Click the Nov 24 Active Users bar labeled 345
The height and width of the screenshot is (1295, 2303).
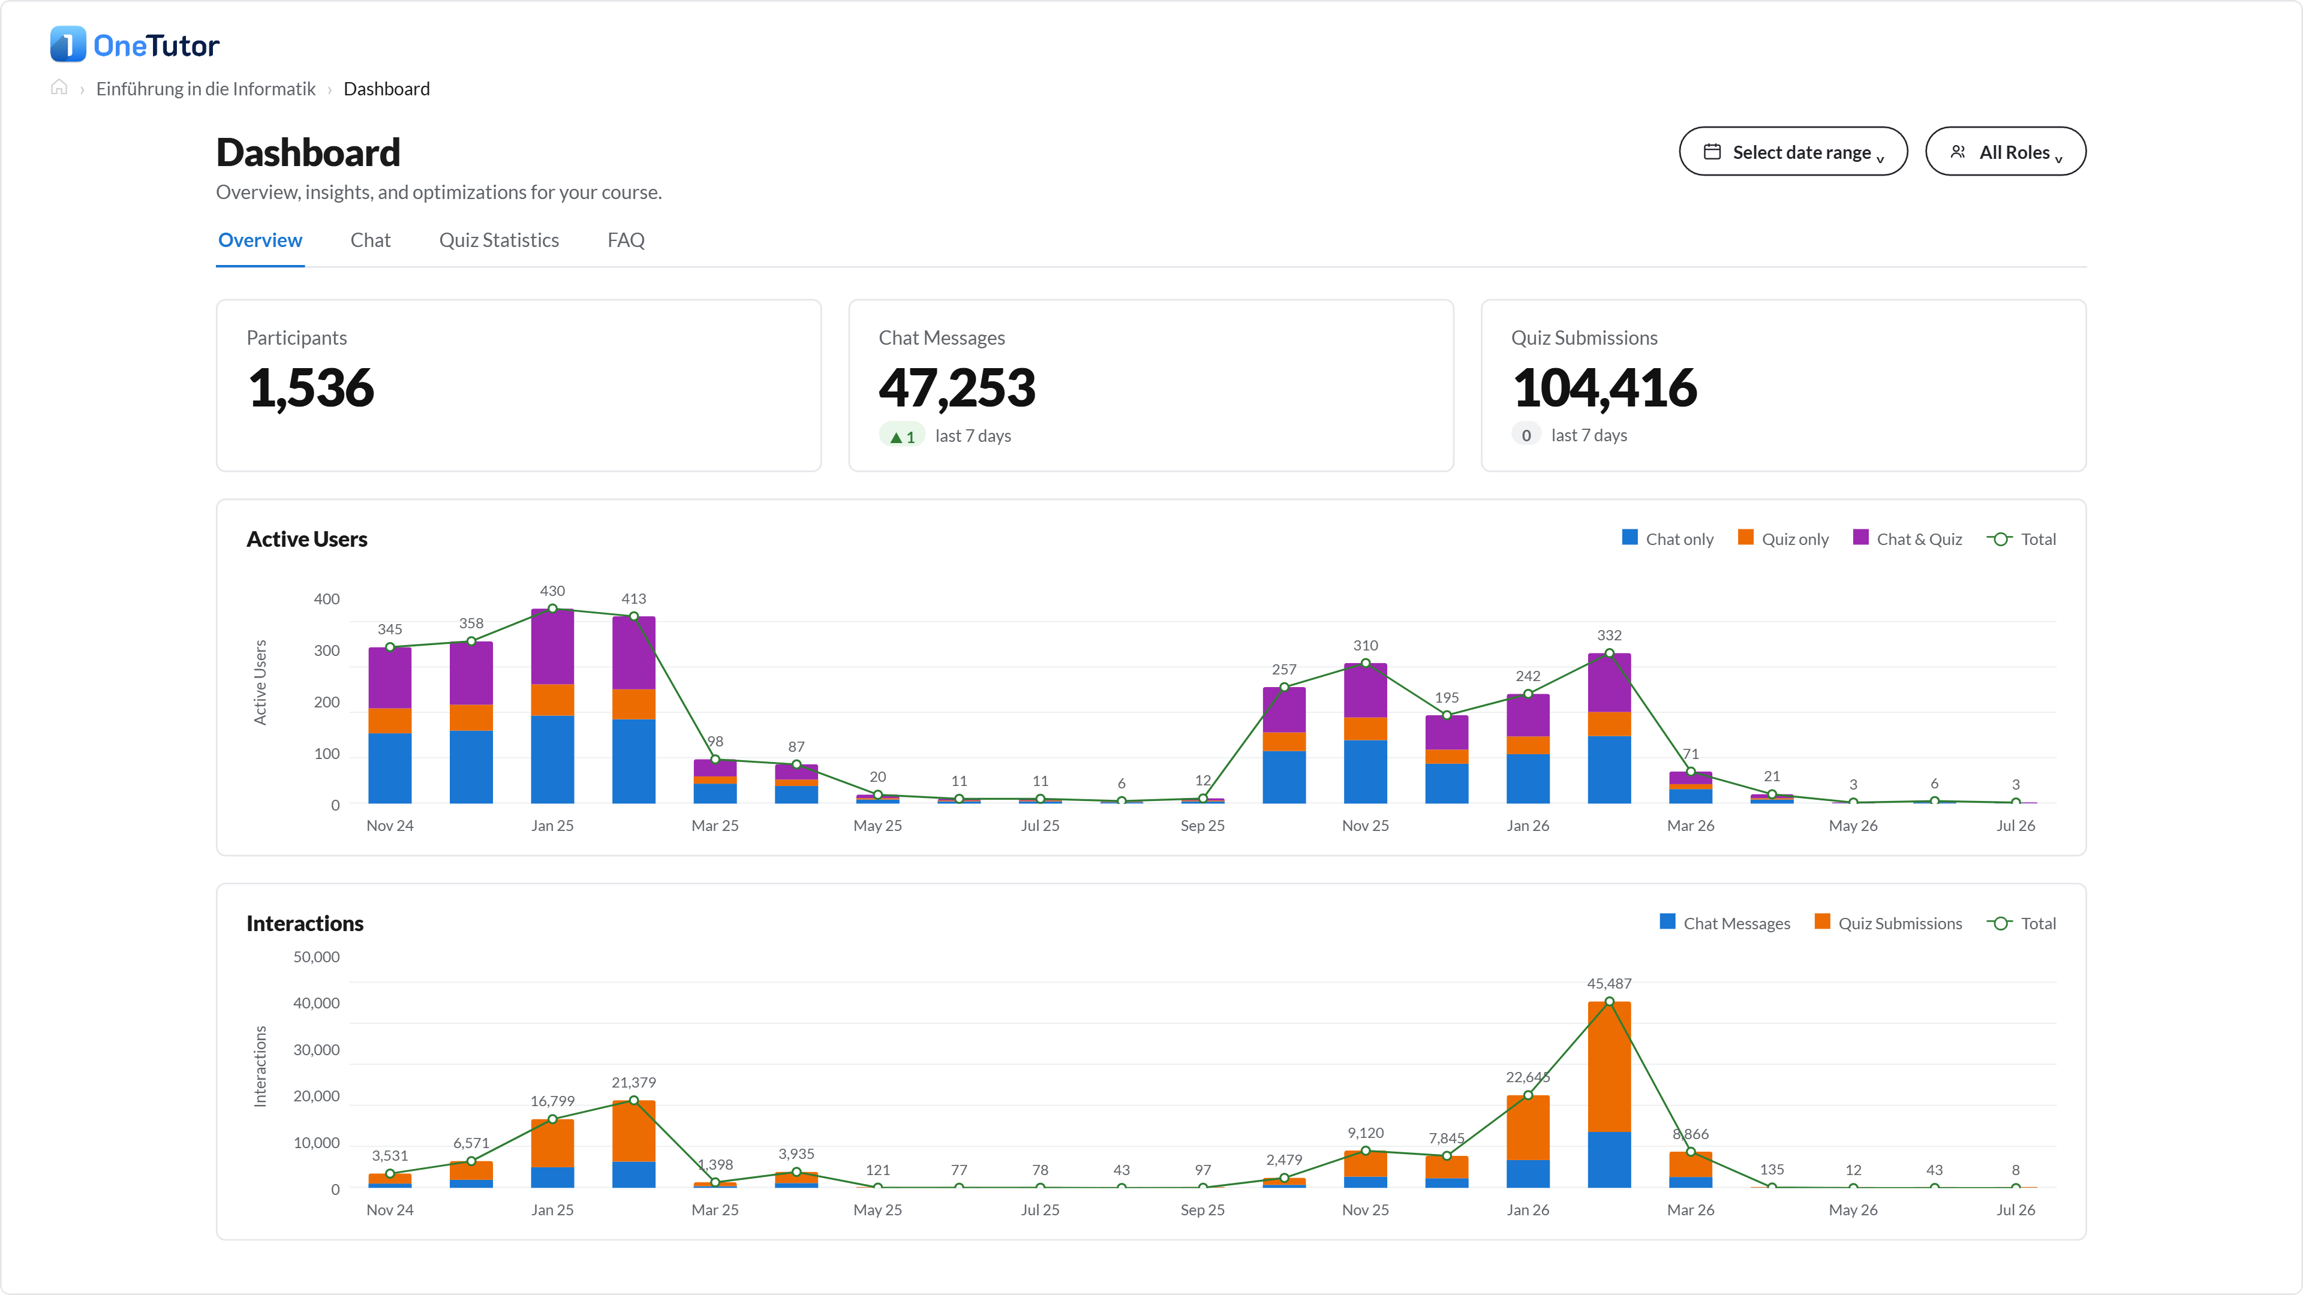point(390,725)
